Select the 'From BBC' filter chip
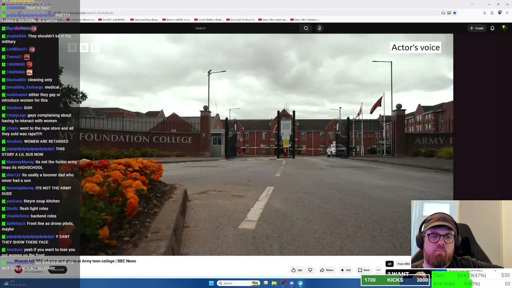The height and width of the screenshot is (288, 512). coord(404,264)
